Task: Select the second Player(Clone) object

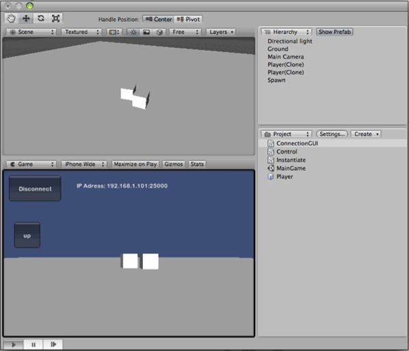Action: tap(286, 72)
